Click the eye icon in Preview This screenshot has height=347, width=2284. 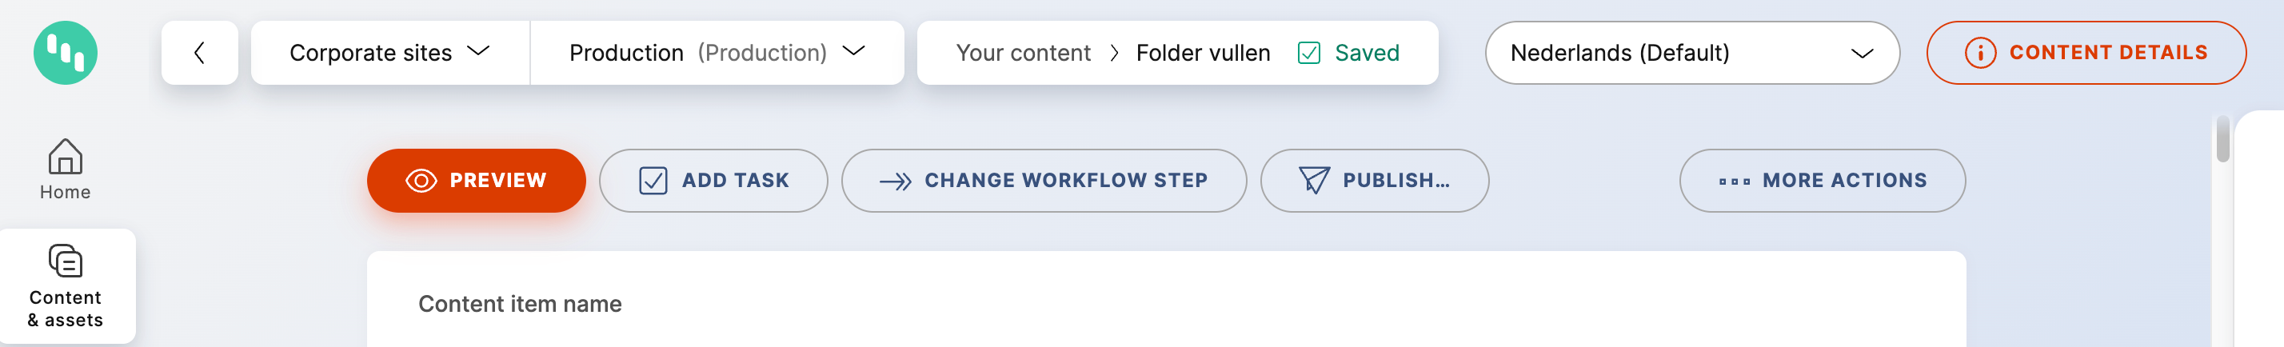421,181
